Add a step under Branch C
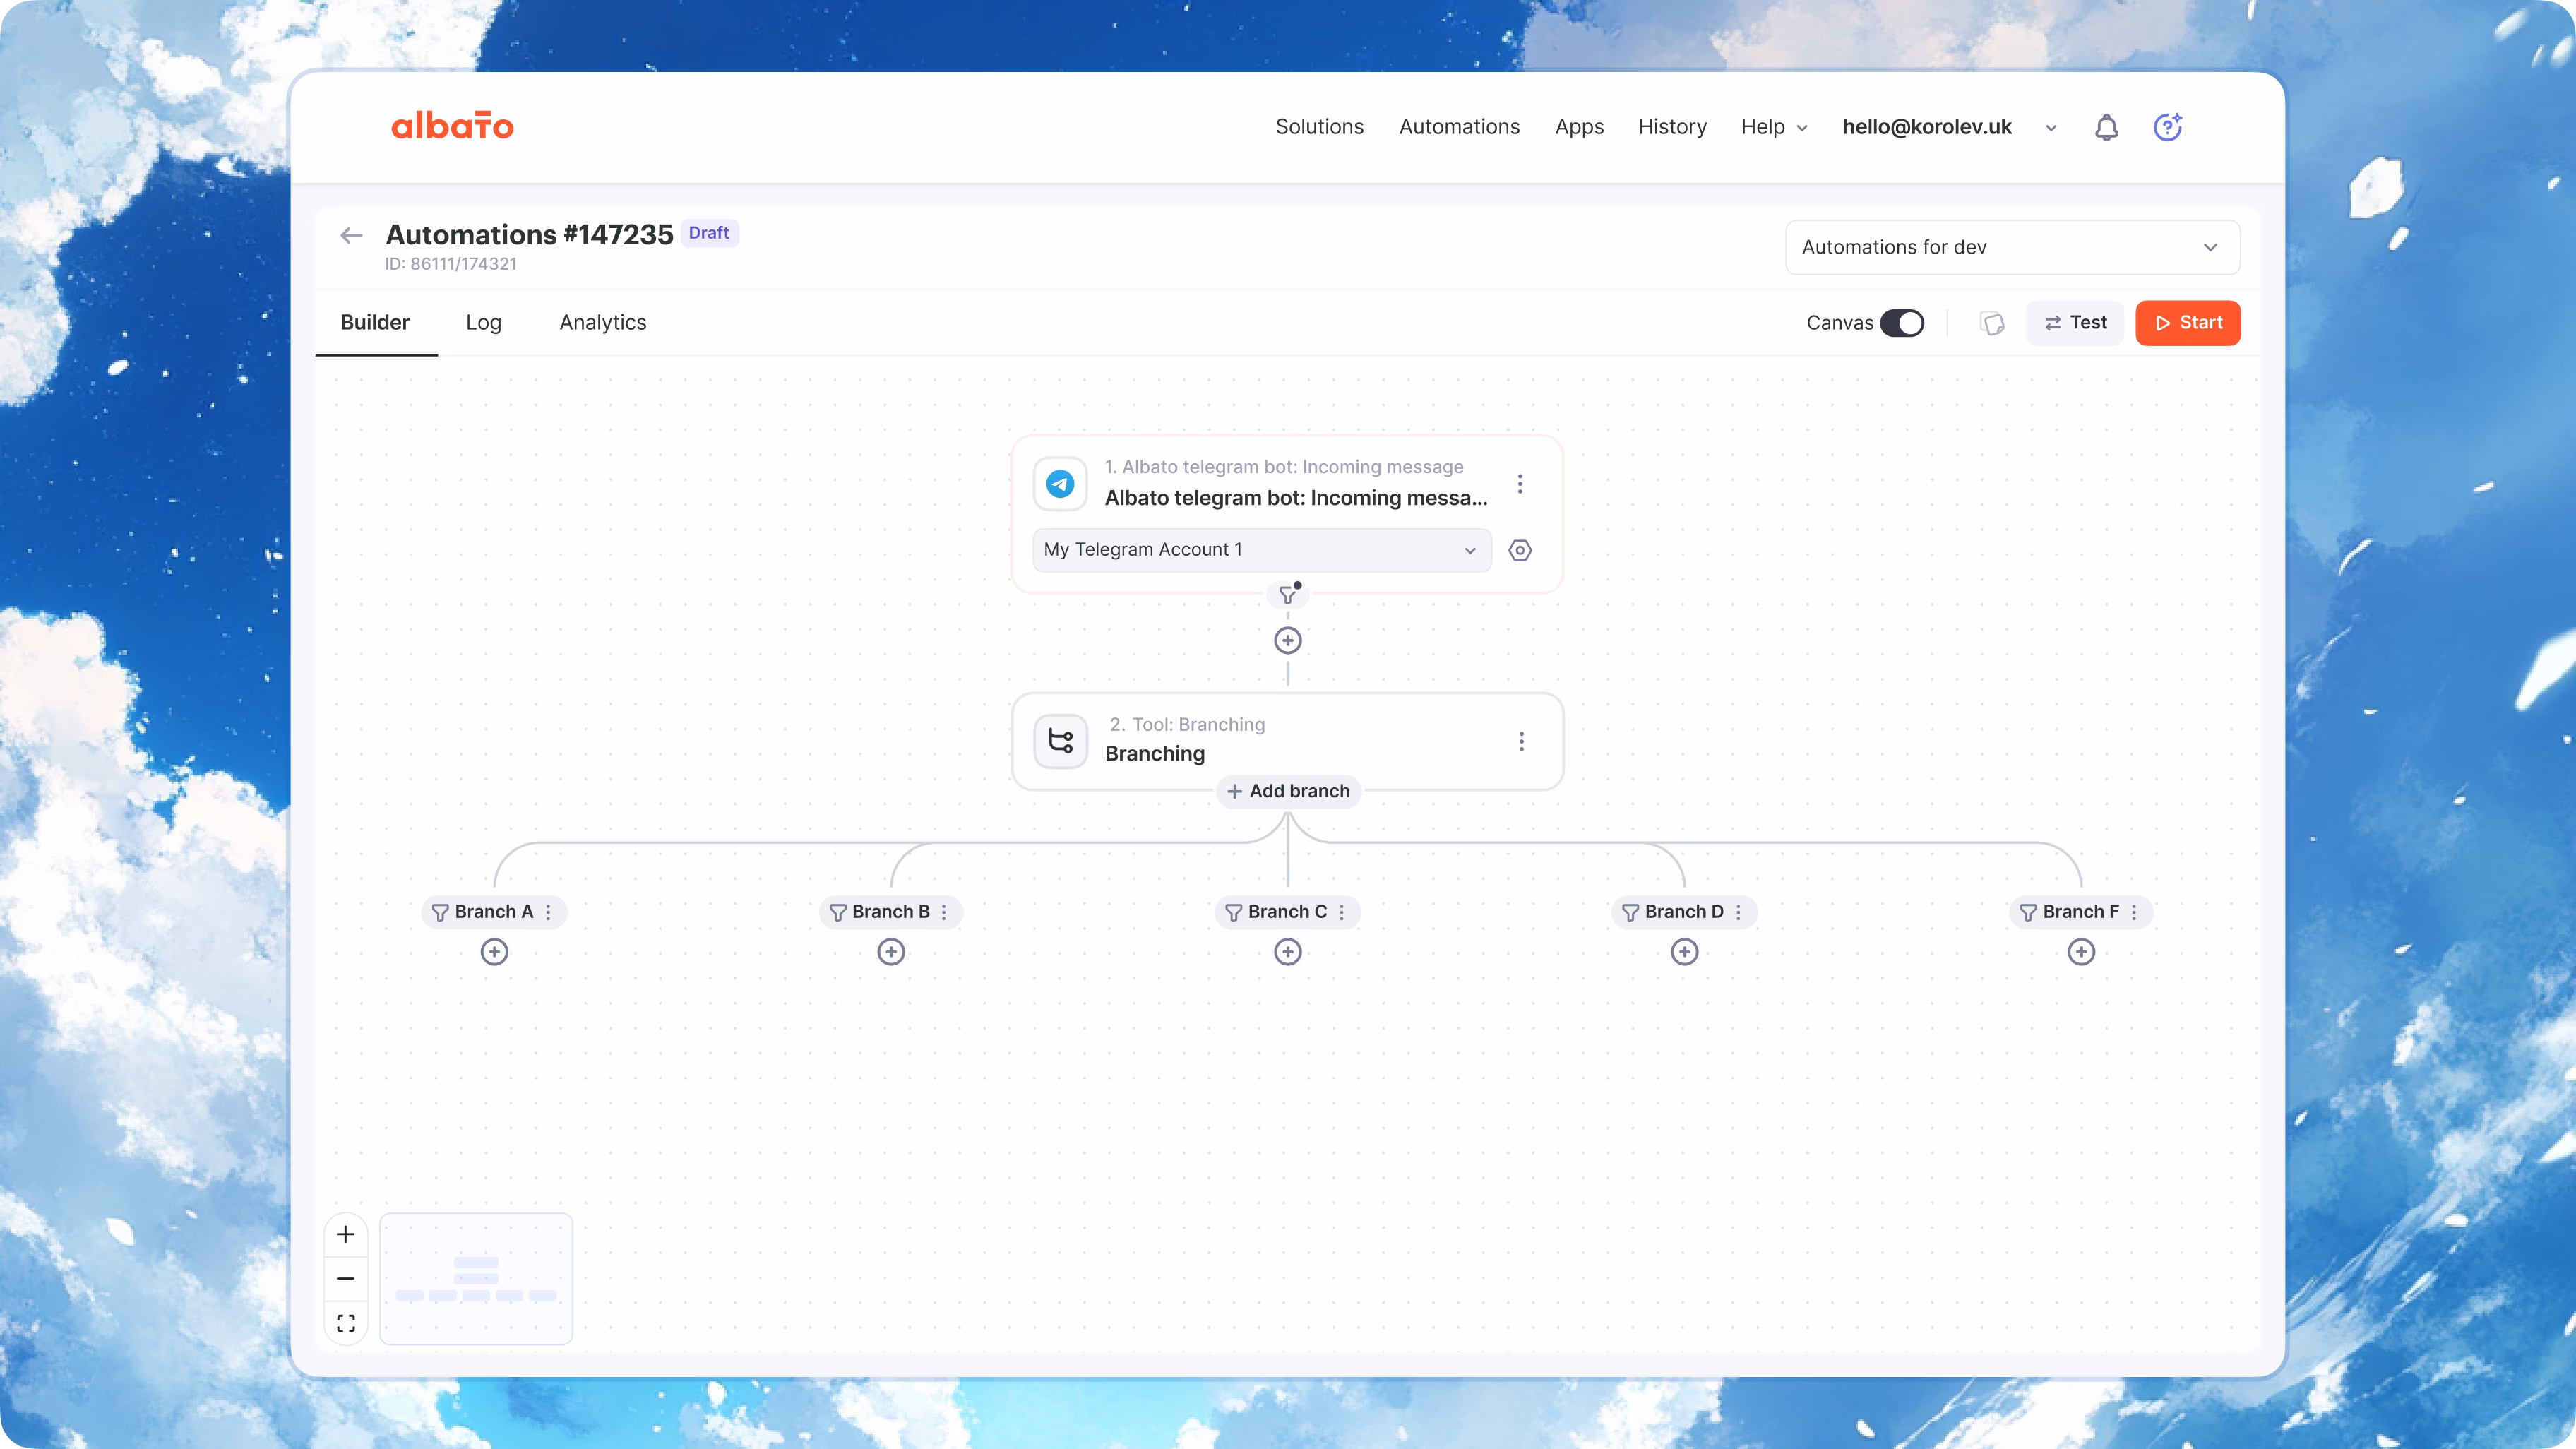Screen dimensions: 2576x1449 [1288, 952]
